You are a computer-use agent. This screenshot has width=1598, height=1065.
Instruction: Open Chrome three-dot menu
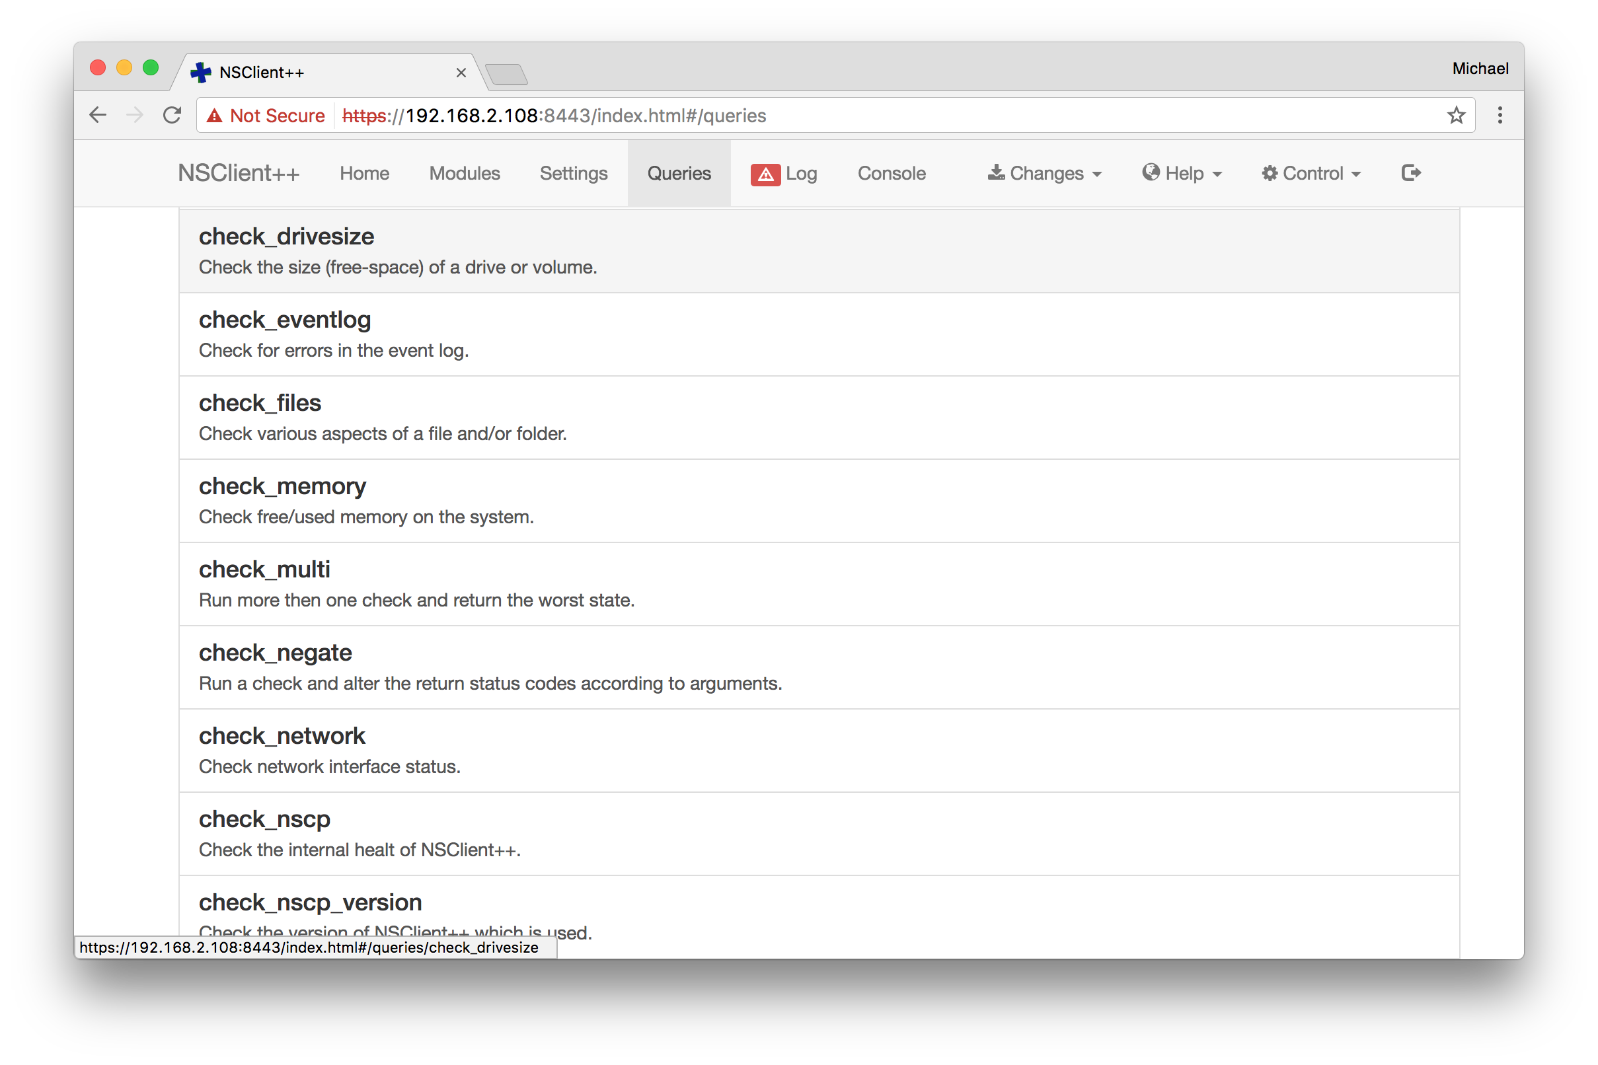click(1500, 116)
